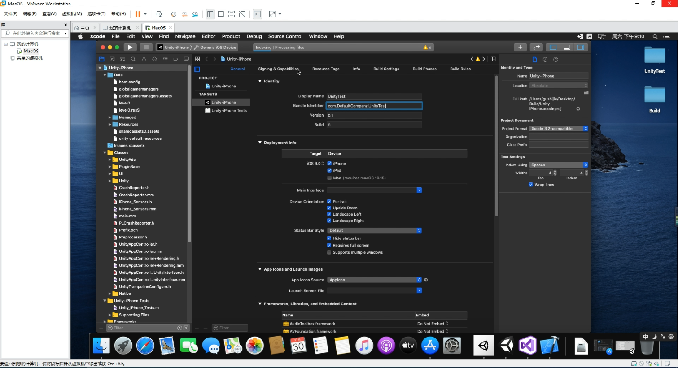678x368 pixels.
Task: Run the Xcode build with Play button
Action: coord(130,47)
